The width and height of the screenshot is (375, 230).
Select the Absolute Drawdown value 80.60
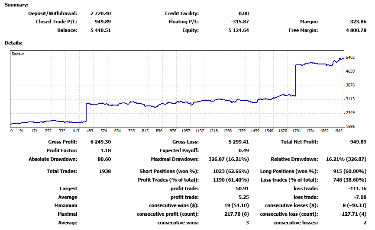104,159
